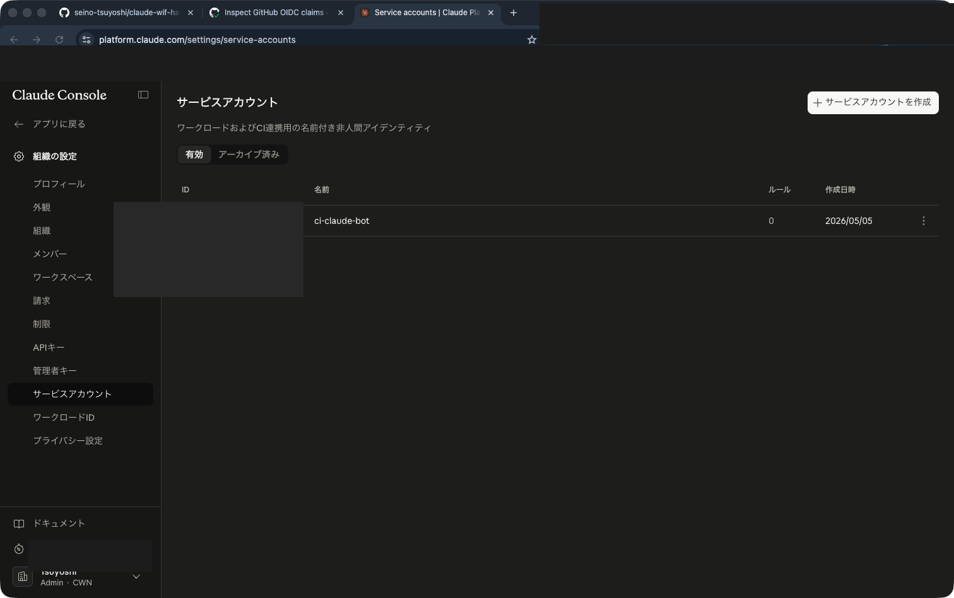
Task: Click the organization building icon at the bottom left
Action: tap(23, 577)
